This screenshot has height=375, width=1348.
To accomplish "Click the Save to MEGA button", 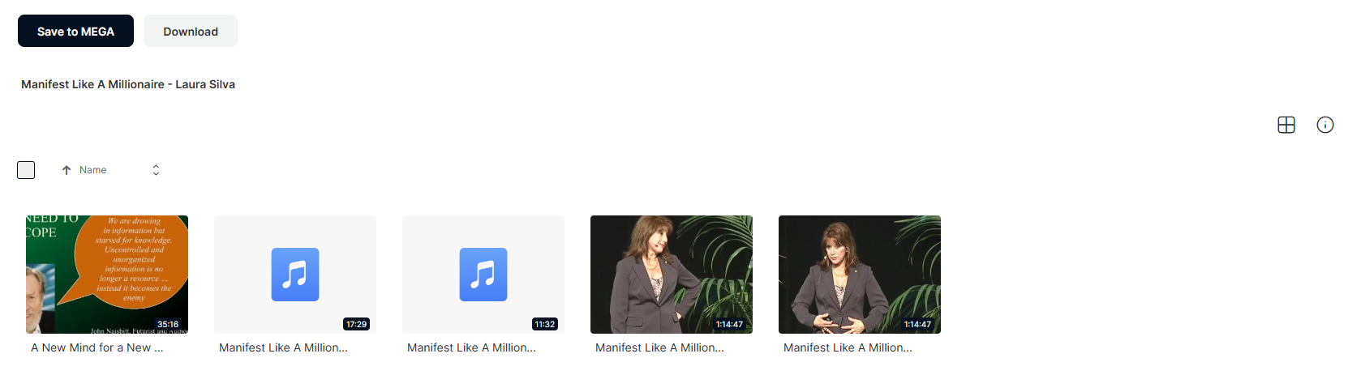I will (75, 31).
